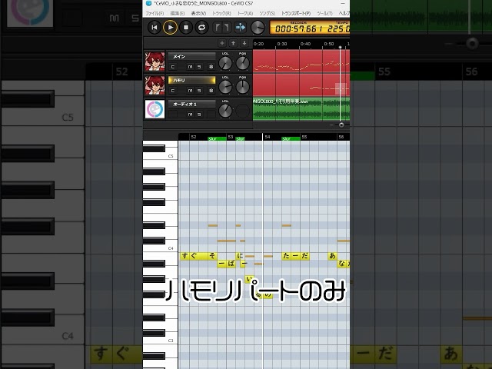This screenshot has height=369, width=492.
Task: Click the メイン track PAN knob
Action: pos(243,63)
